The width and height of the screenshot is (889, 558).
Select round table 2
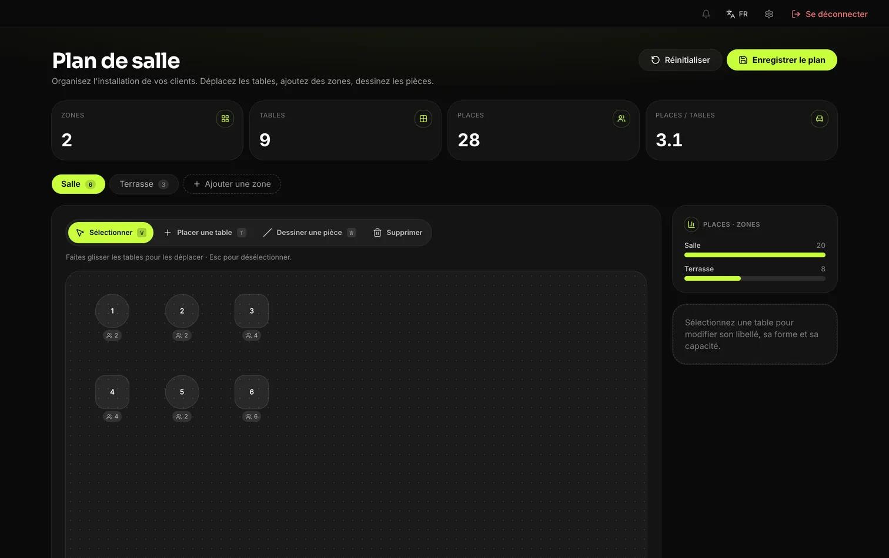(182, 311)
